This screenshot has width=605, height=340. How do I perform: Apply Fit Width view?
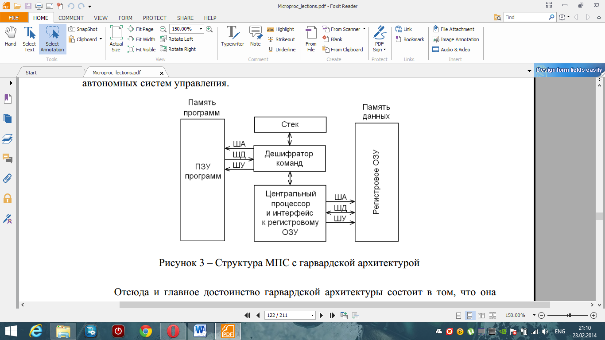pyautogui.click(x=142, y=39)
